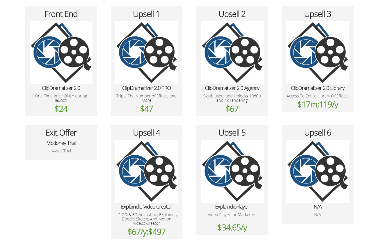
Task: Click the ExplaindioPlayer product title
Action: 232,207
